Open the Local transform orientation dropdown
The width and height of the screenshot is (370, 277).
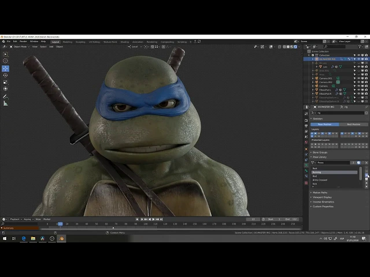[135, 47]
